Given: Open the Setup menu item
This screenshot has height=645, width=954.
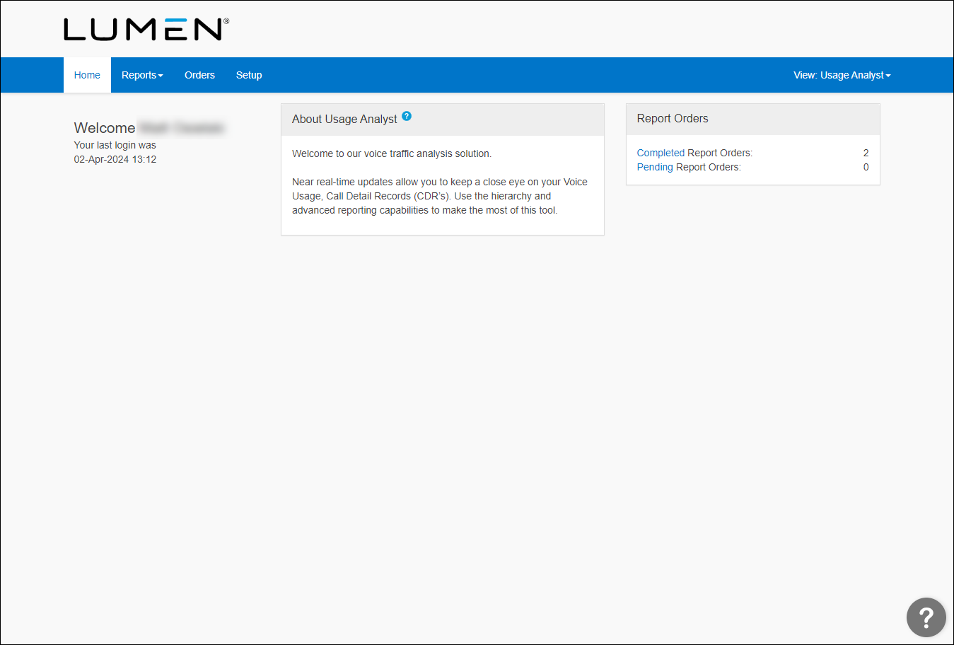Looking at the screenshot, I should [249, 75].
